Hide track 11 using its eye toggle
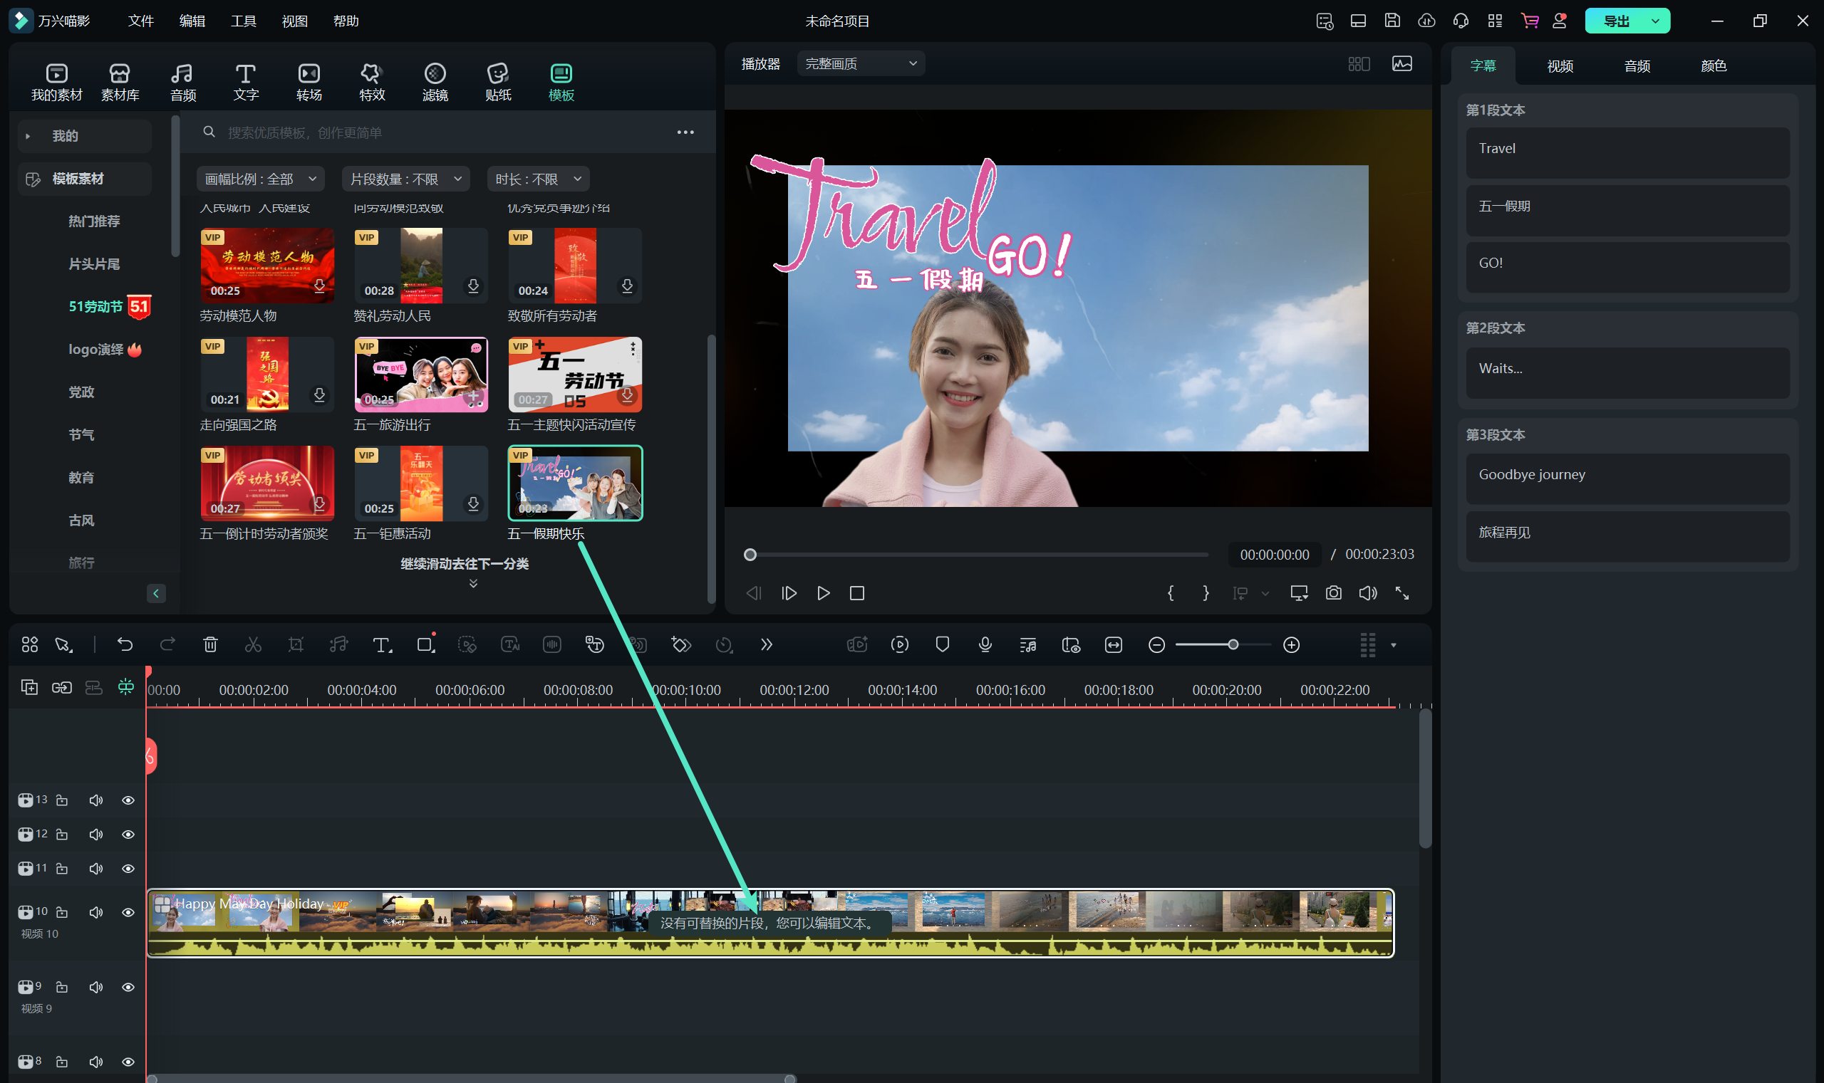Image resolution: width=1824 pixels, height=1083 pixels. coord(128,869)
